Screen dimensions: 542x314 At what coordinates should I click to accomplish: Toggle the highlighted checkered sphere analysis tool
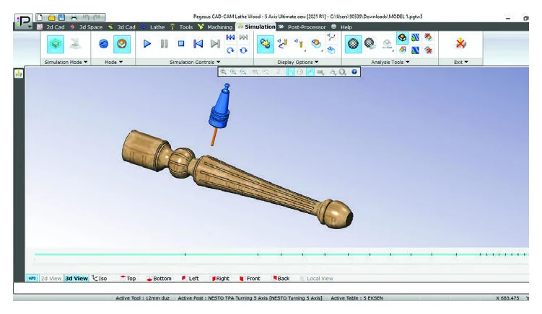tap(353, 44)
